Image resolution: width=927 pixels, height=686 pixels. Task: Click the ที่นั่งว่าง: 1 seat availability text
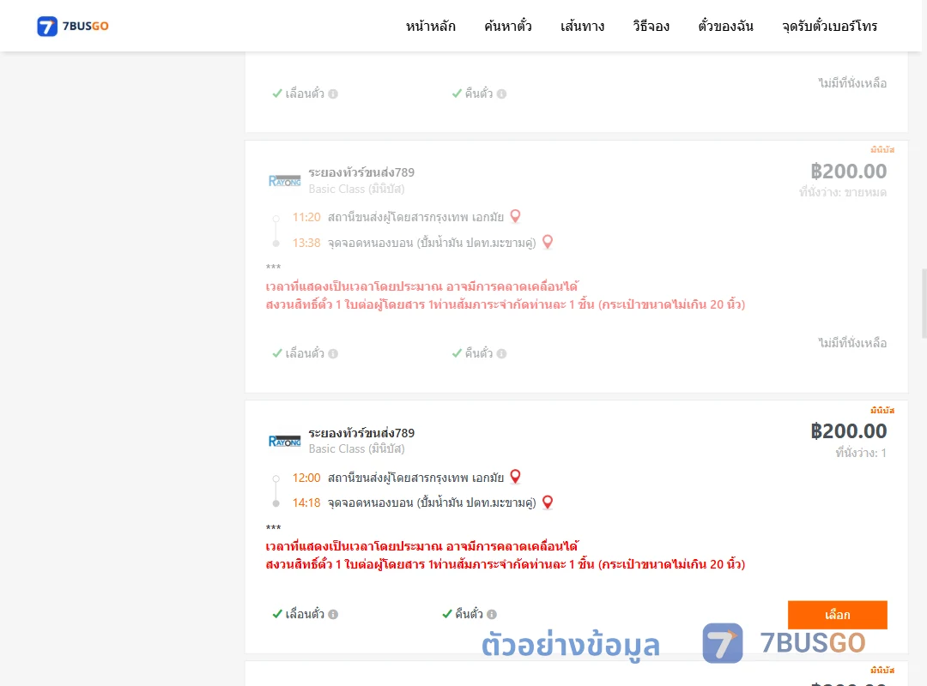(861, 454)
